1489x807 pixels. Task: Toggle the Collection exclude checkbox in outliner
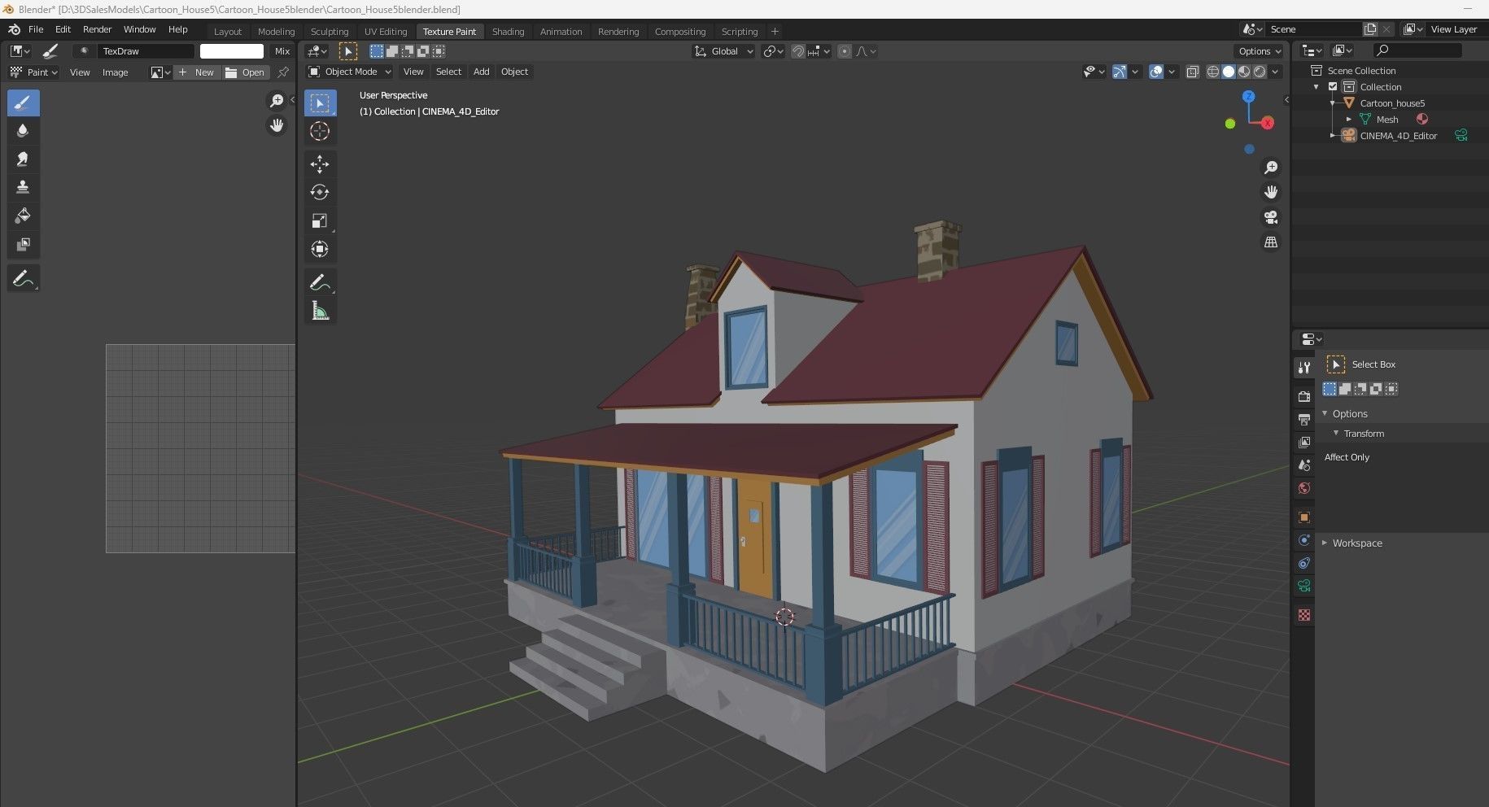[x=1333, y=87]
